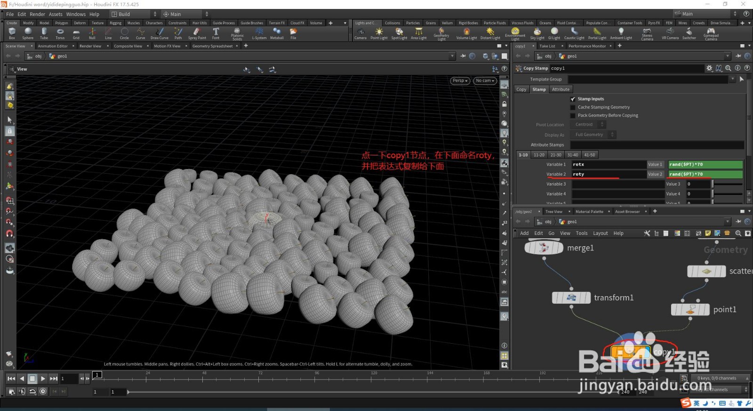Viewport: 753px width, 411px height.
Task: Open network editor Layout menu
Action: 600,233
